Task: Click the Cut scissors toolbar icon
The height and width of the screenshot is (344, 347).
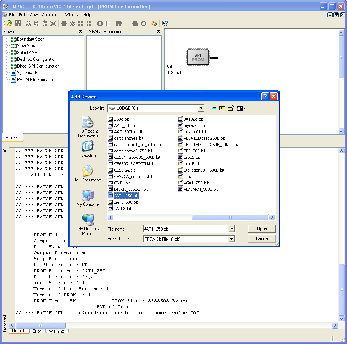Action: [29, 23]
